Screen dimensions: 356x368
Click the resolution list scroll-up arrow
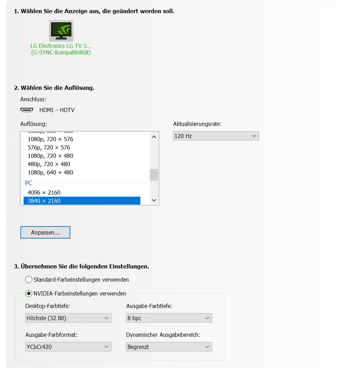pyautogui.click(x=154, y=137)
